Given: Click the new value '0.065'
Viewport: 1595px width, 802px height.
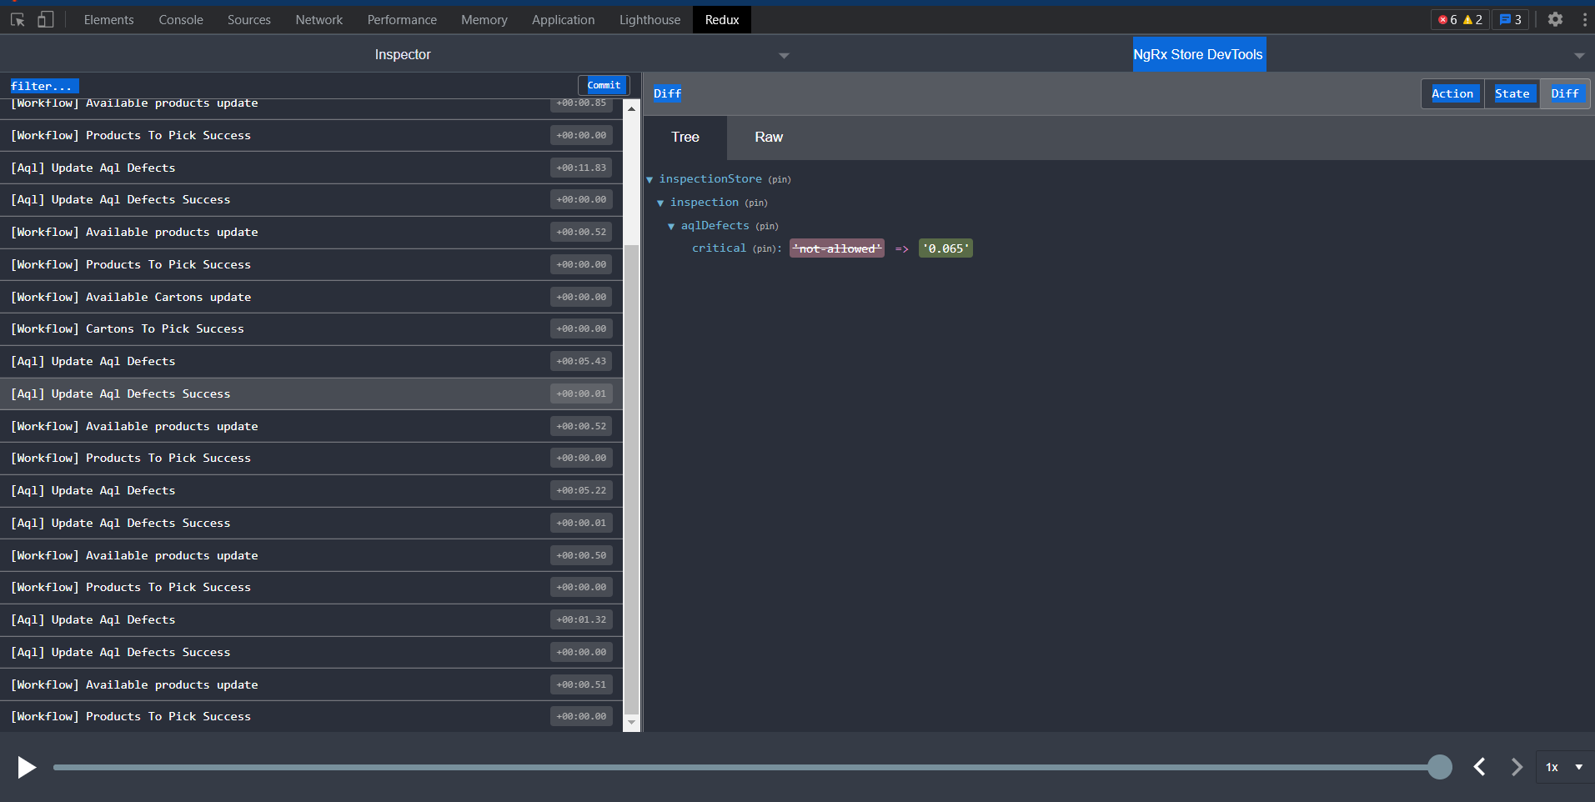Looking at the screenshot, I should 945,248.
